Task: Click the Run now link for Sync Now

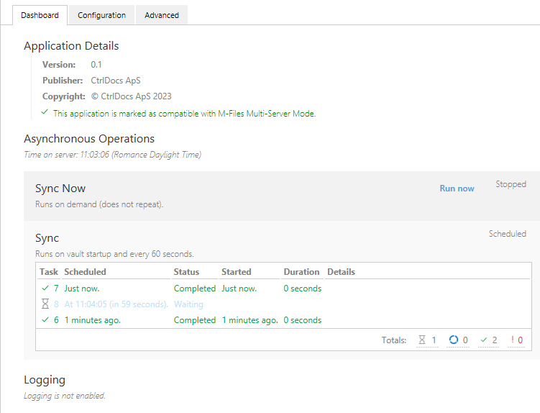Action: point(457,189)
